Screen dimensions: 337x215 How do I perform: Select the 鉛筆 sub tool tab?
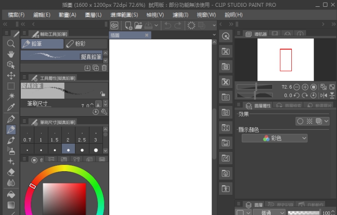tap(42, 44)
